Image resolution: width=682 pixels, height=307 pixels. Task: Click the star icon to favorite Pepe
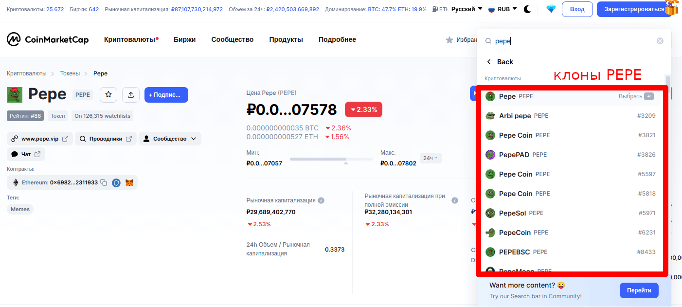(x=108, y=95)
